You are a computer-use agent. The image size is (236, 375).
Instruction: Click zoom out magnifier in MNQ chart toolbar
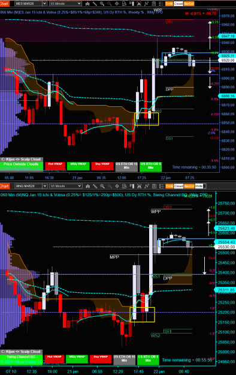pos(110,186)
